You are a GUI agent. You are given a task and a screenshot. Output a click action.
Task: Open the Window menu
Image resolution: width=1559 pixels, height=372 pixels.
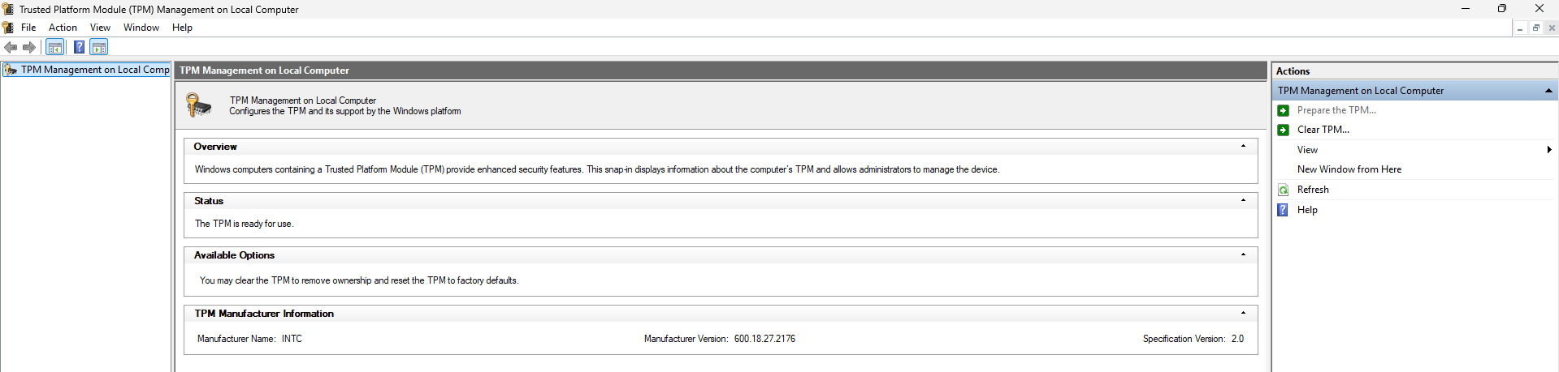141,28
